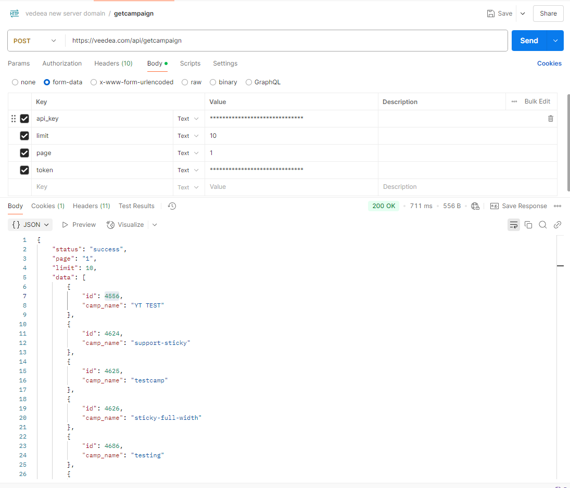Uncheck the limit parameter checkbox
Viewport: 570px width, 488px height.
coord(24,136)
